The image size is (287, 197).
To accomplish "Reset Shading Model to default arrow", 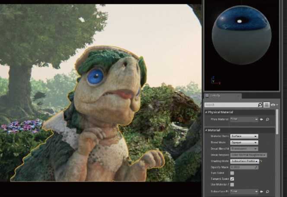I will 261,161.
